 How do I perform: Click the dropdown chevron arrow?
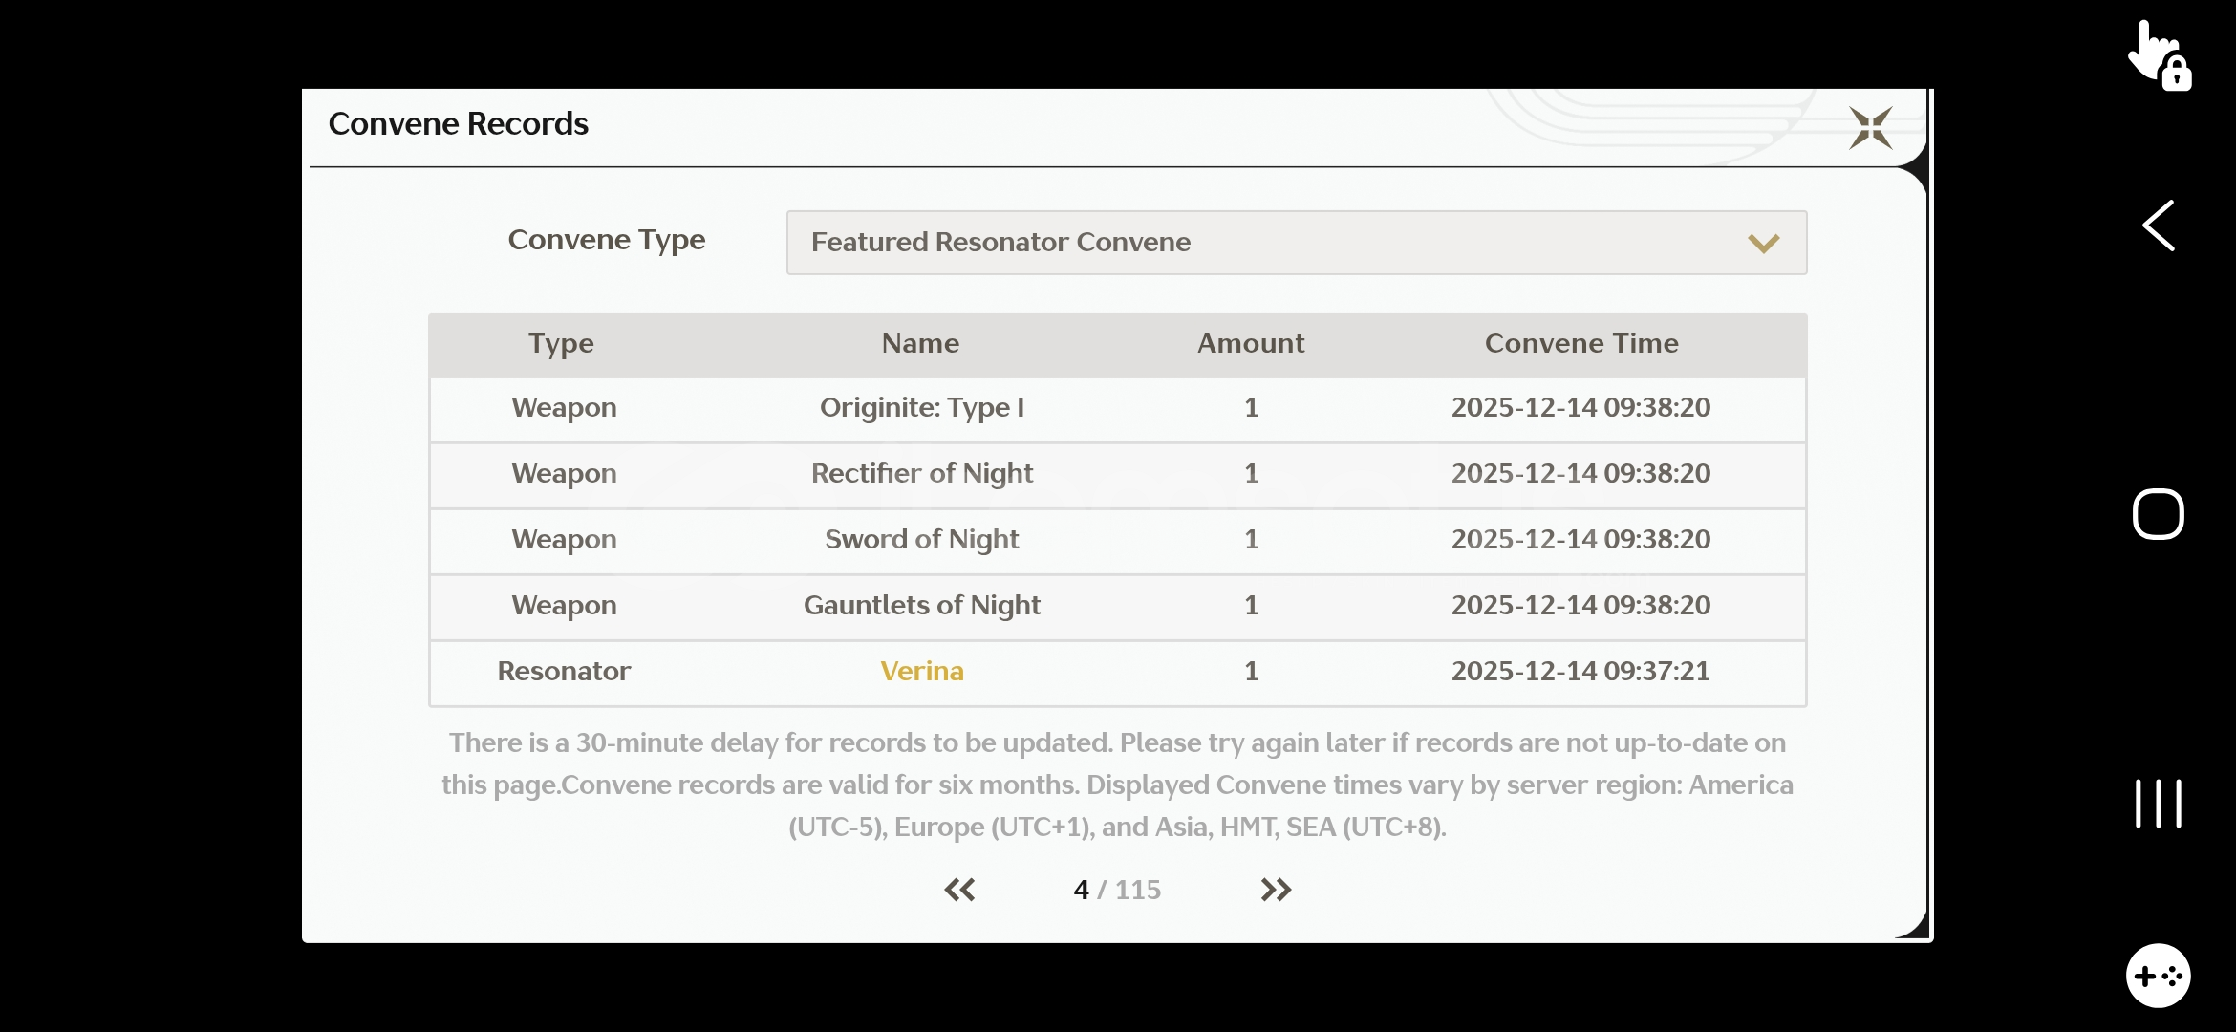point(1763,244)
